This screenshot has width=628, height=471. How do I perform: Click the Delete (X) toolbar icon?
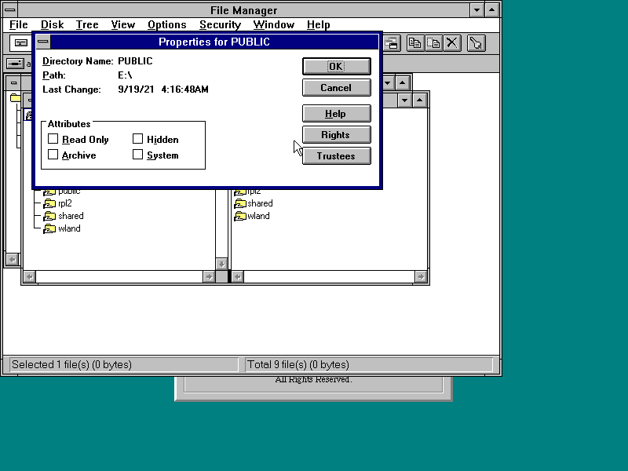tap(452, 43)
